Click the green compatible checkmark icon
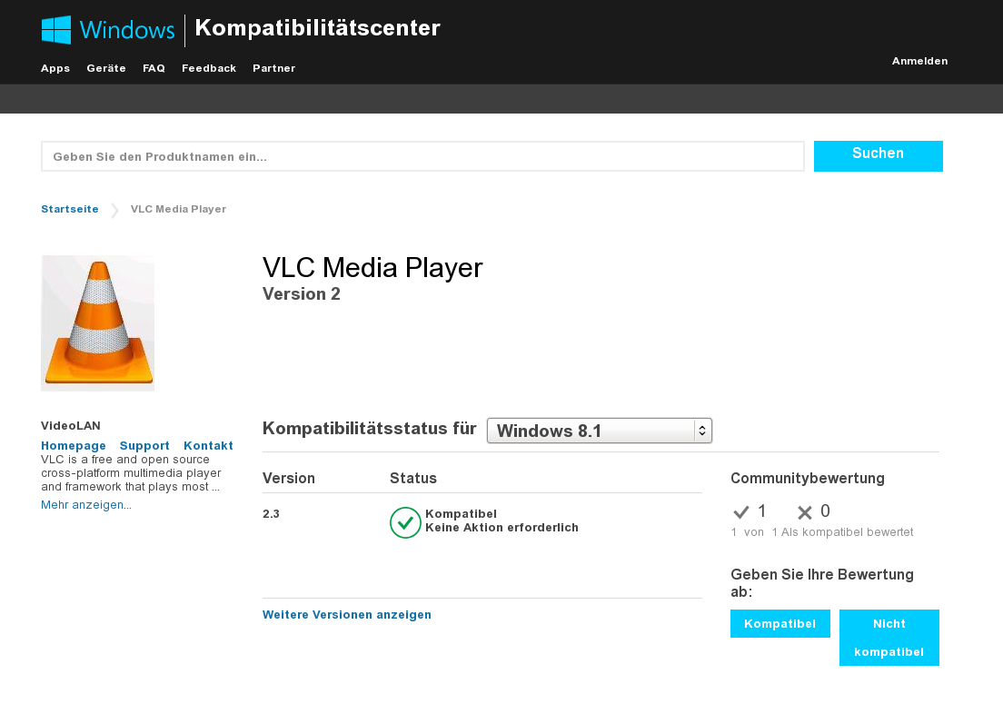Image resolution: width=1003 pixels, height=714 pixels. (405, 522)
